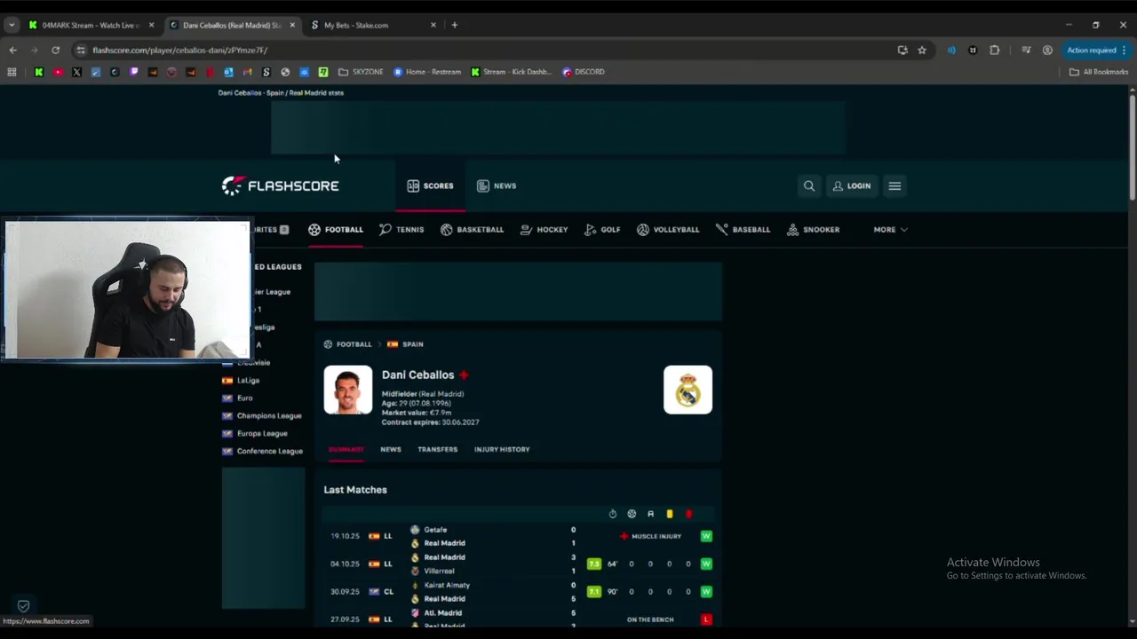1137x639 pixels.
Task: Open the Apps grid in bookmarks bar
Action: click(12, 72)
